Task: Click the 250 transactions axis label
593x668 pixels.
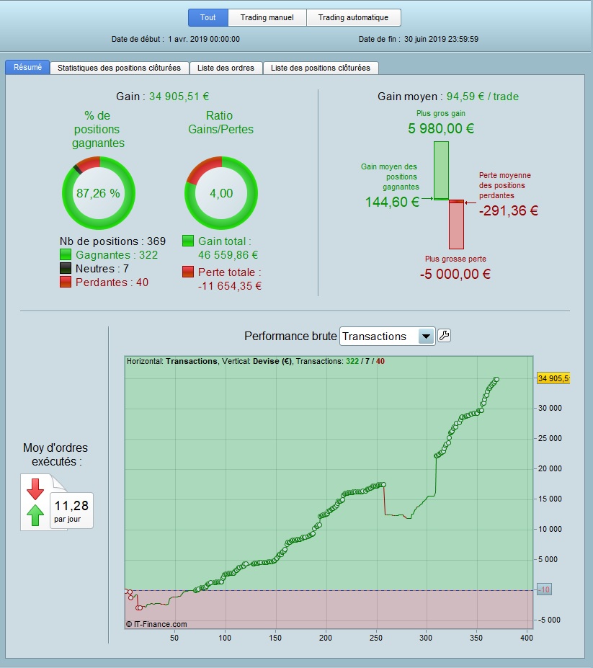Action: coord(375,638)
